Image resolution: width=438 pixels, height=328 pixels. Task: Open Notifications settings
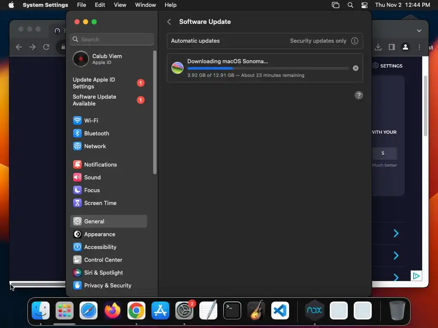point(108,164)
